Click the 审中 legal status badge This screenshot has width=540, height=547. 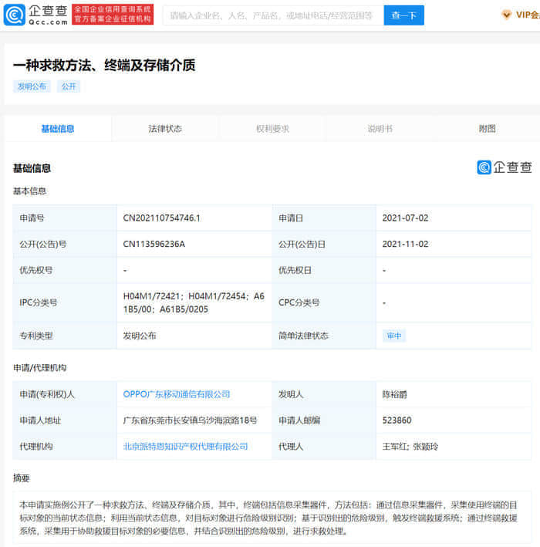[x=394, y=336]
